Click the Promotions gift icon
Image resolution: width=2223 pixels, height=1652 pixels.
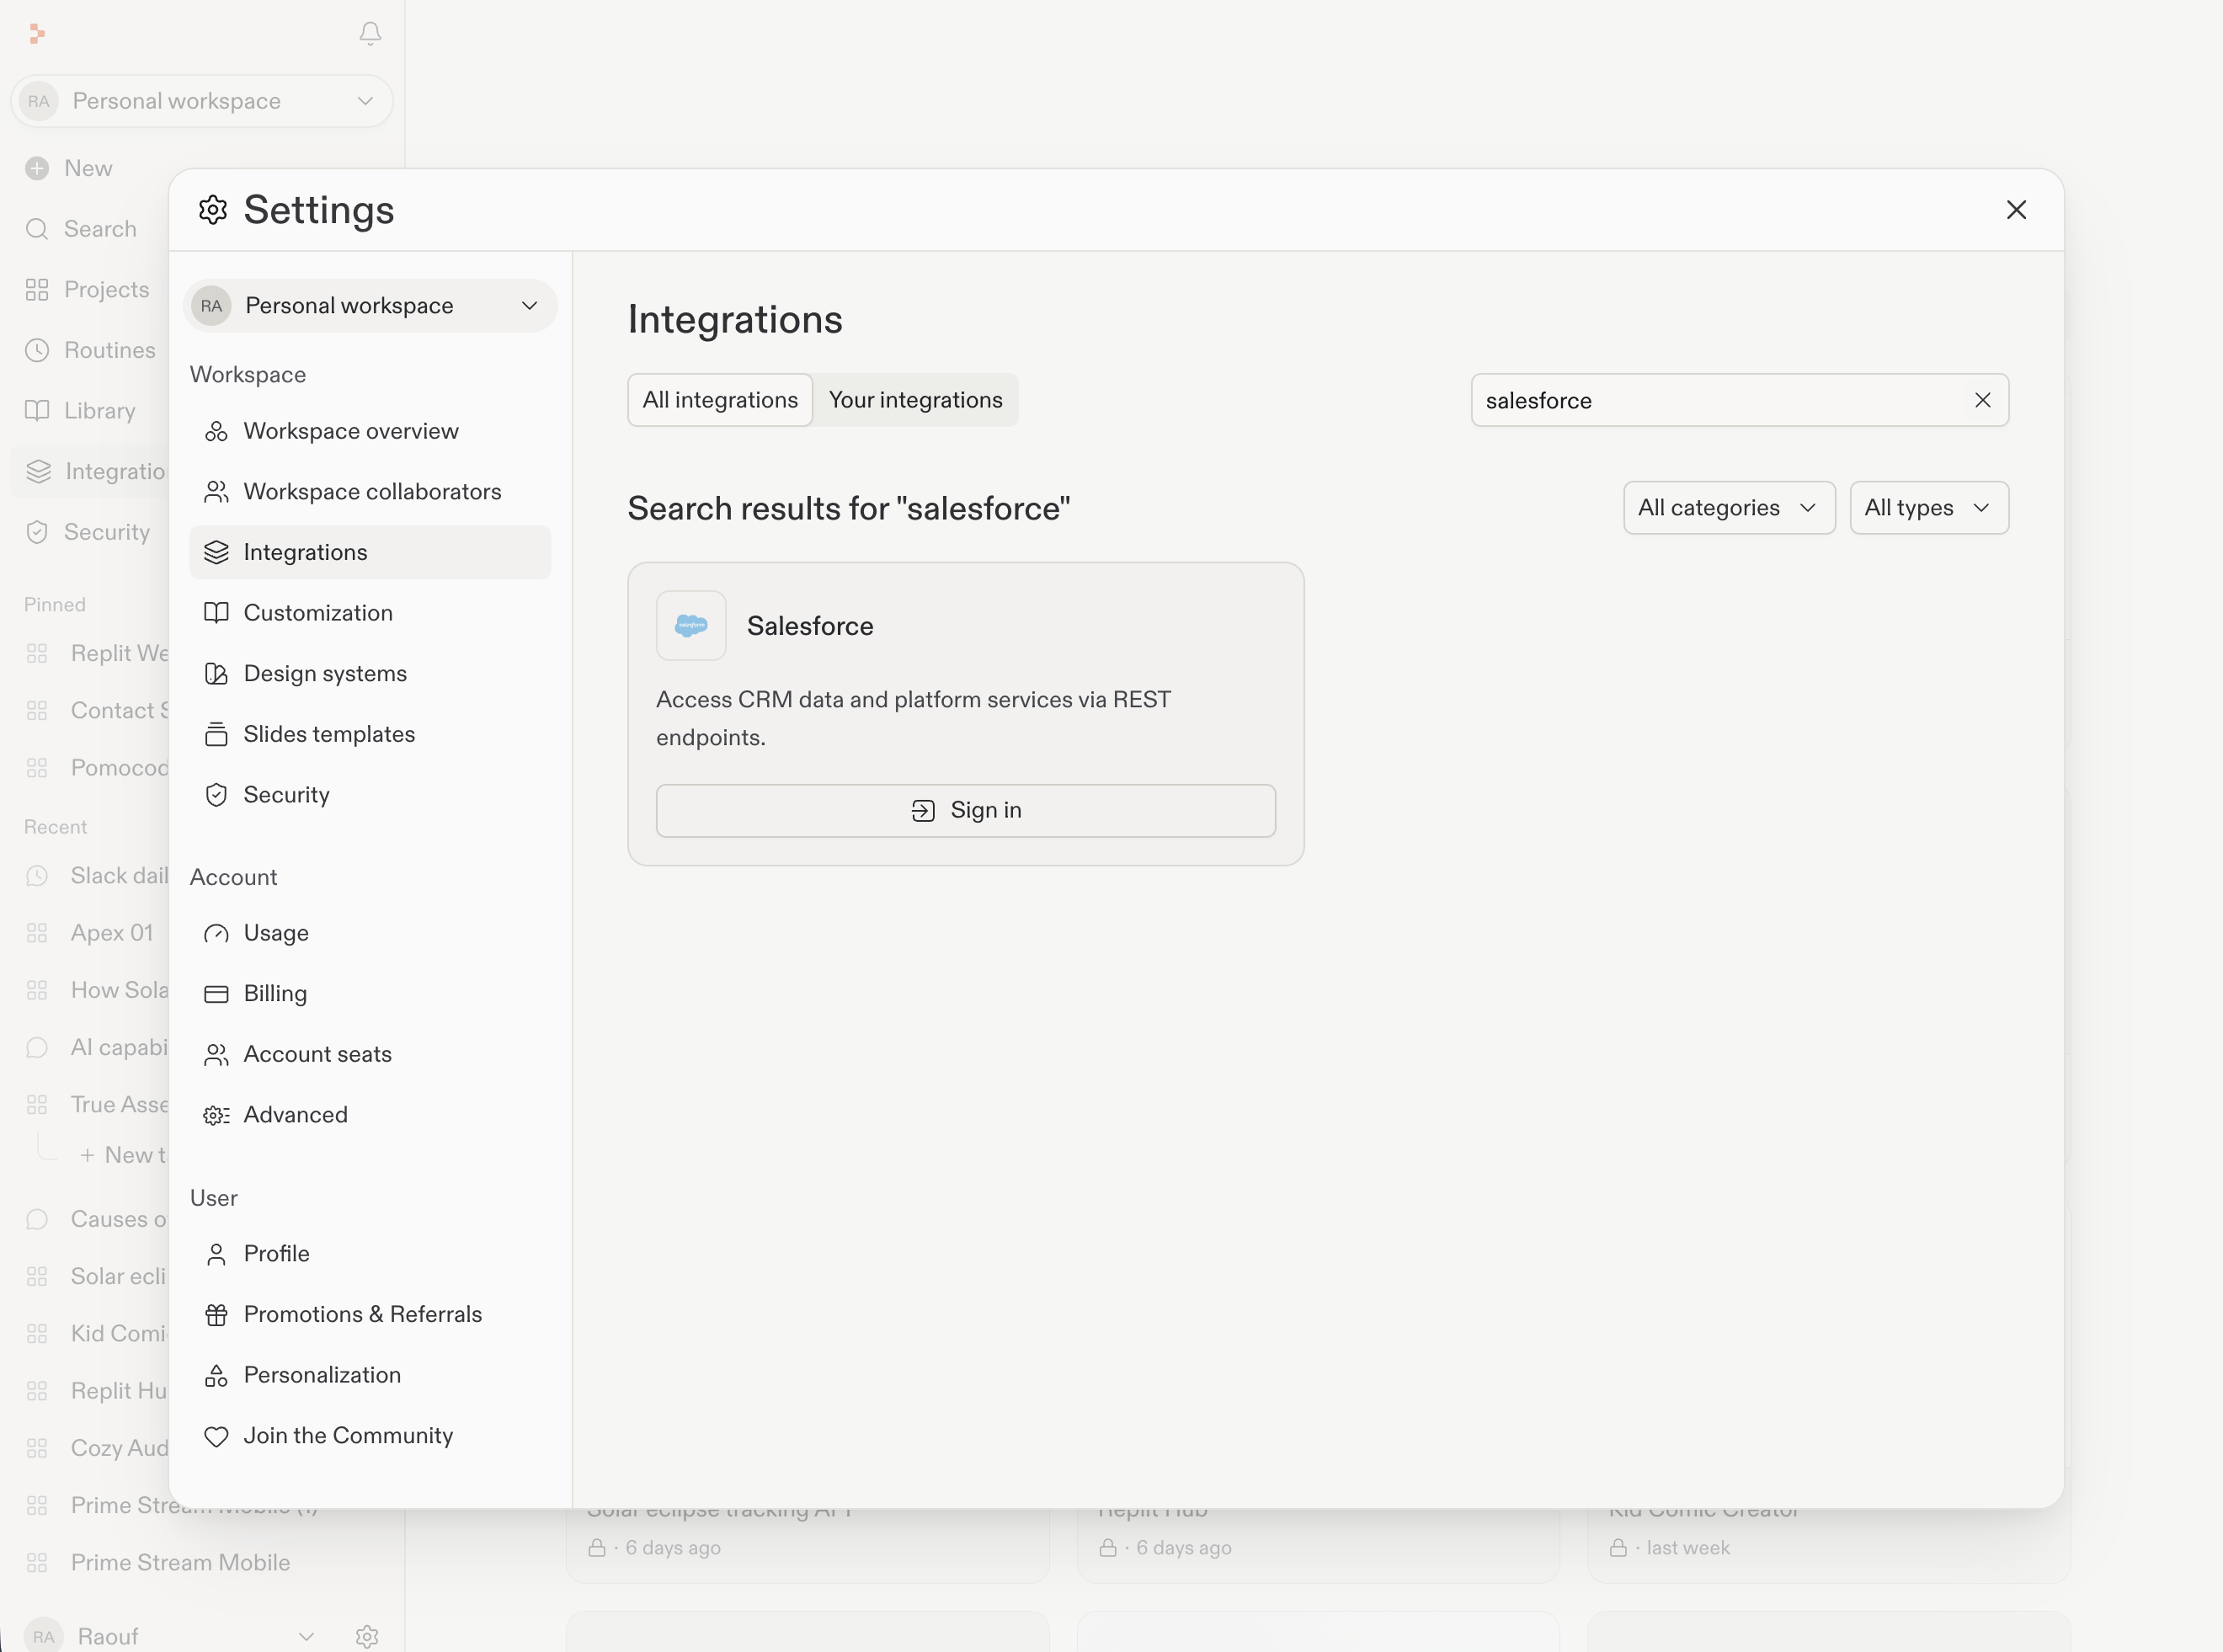216,1314
